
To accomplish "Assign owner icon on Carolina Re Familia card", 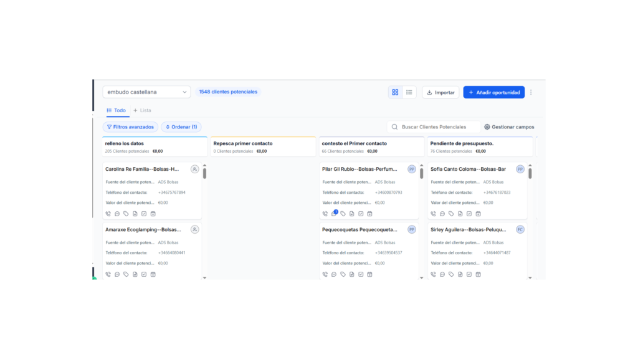I will click(194, 169).
